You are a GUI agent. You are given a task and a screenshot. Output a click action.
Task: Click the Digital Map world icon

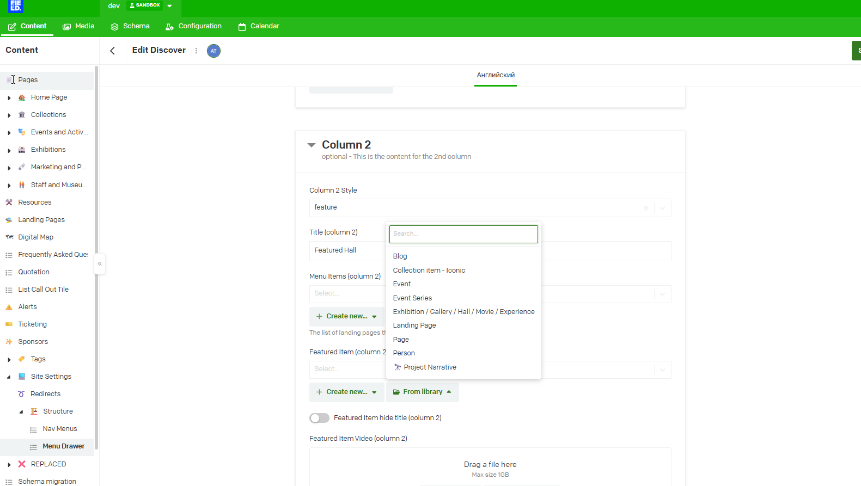[x=9, y=237]
